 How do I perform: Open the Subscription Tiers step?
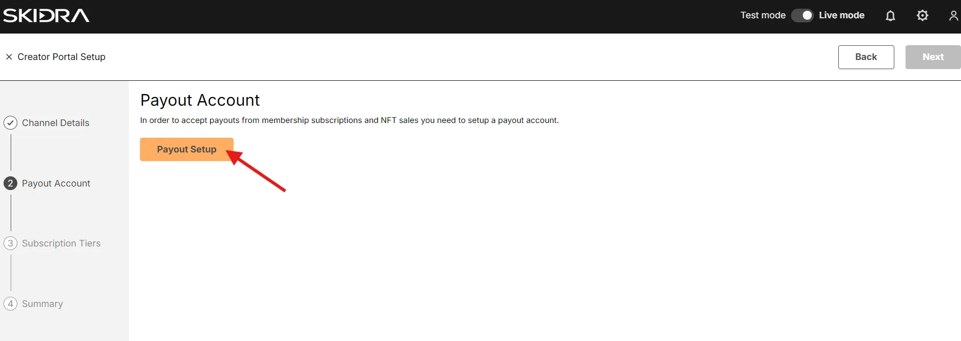(x=61, y=243)
